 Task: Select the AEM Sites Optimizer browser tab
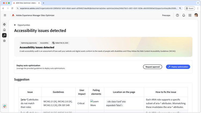click(26, 3)
